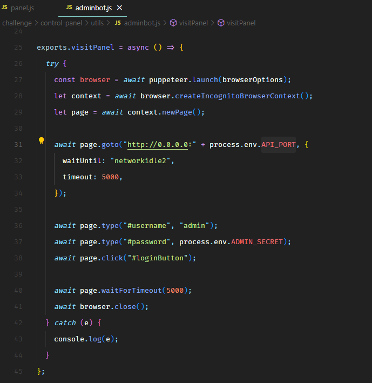
Task: Click on ADMIN_SECRET in line 37
Action: click(256, 242)
